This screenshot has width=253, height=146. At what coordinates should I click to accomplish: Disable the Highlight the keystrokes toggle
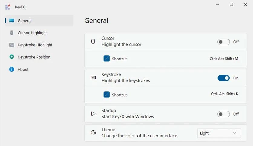(x=223, y=78)
